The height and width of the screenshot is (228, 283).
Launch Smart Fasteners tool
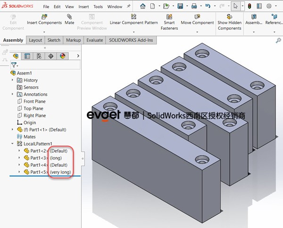[x=169, y=22]
